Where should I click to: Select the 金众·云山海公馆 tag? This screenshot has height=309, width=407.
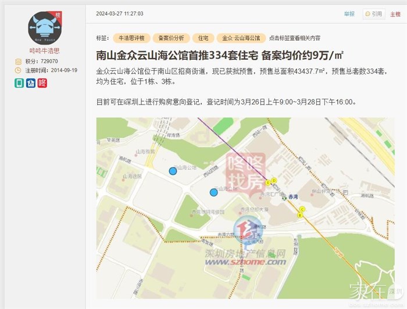tap(241, 38)
